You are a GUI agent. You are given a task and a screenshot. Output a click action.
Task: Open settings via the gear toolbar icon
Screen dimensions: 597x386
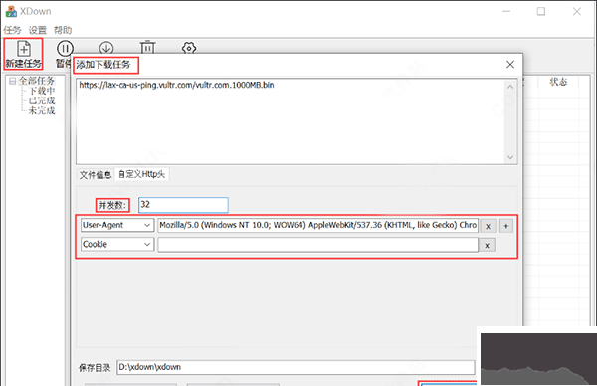click(189, 47)
